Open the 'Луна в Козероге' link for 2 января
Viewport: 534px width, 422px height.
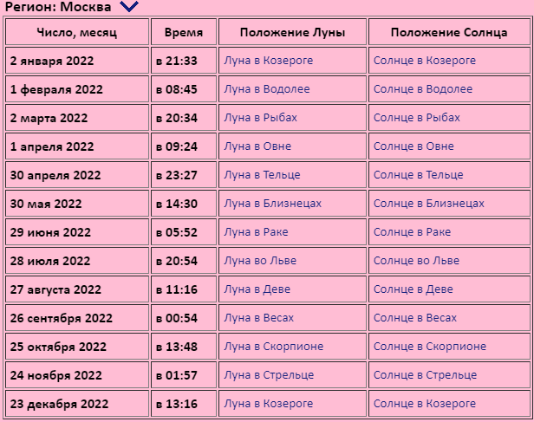point(268,61)
